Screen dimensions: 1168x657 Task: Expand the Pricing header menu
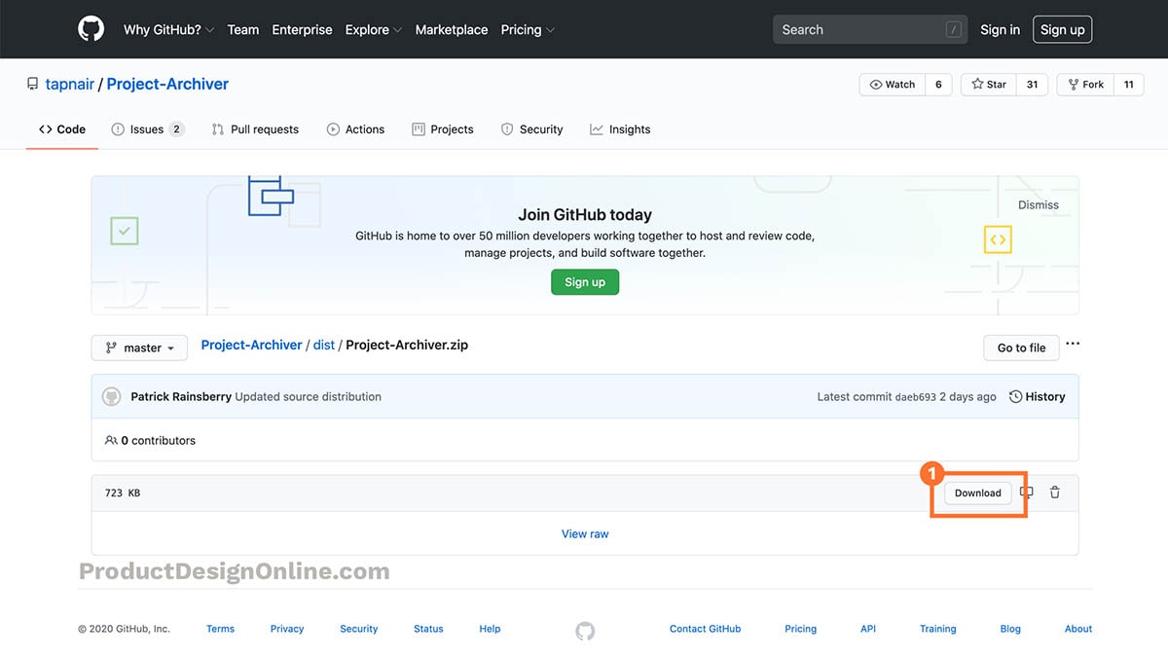pyautogui.click(x=528, y=30)
